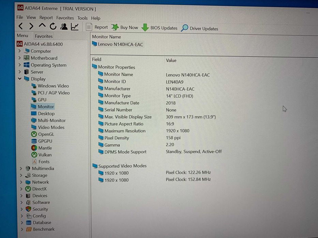Expand the Security tree node

pos(21,209)
